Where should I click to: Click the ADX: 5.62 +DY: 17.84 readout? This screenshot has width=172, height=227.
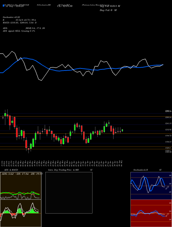click(x=22, y=174)
